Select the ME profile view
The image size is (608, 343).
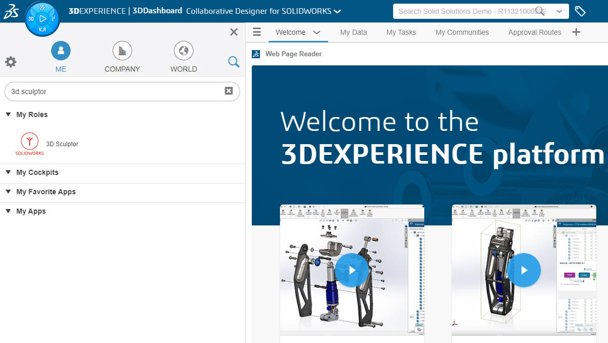60,51
